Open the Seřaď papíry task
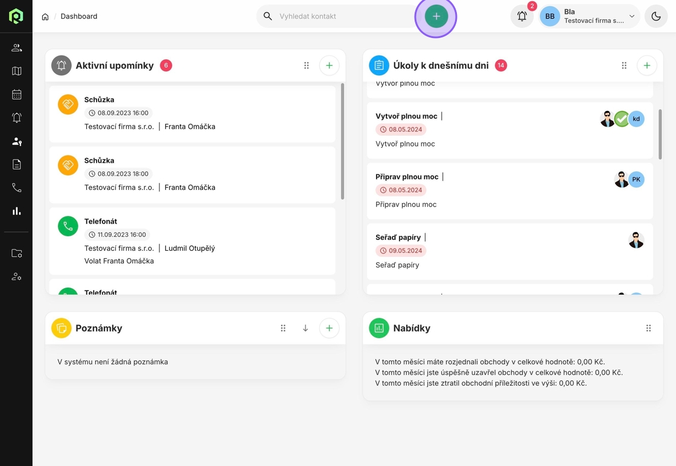This screenshot has height=466, width=676. (510, 251)
